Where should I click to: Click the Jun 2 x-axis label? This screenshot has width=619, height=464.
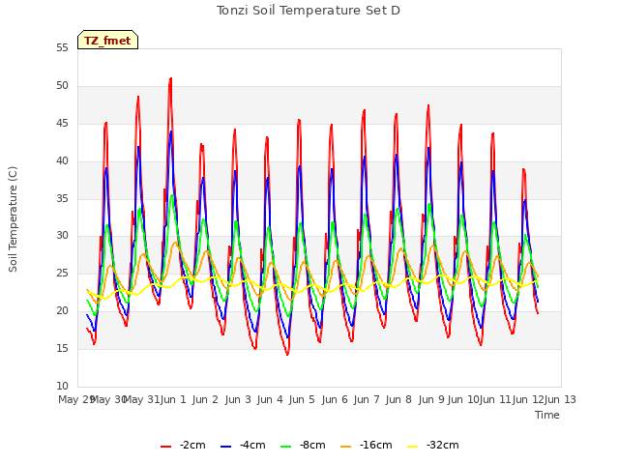(205, 399)
